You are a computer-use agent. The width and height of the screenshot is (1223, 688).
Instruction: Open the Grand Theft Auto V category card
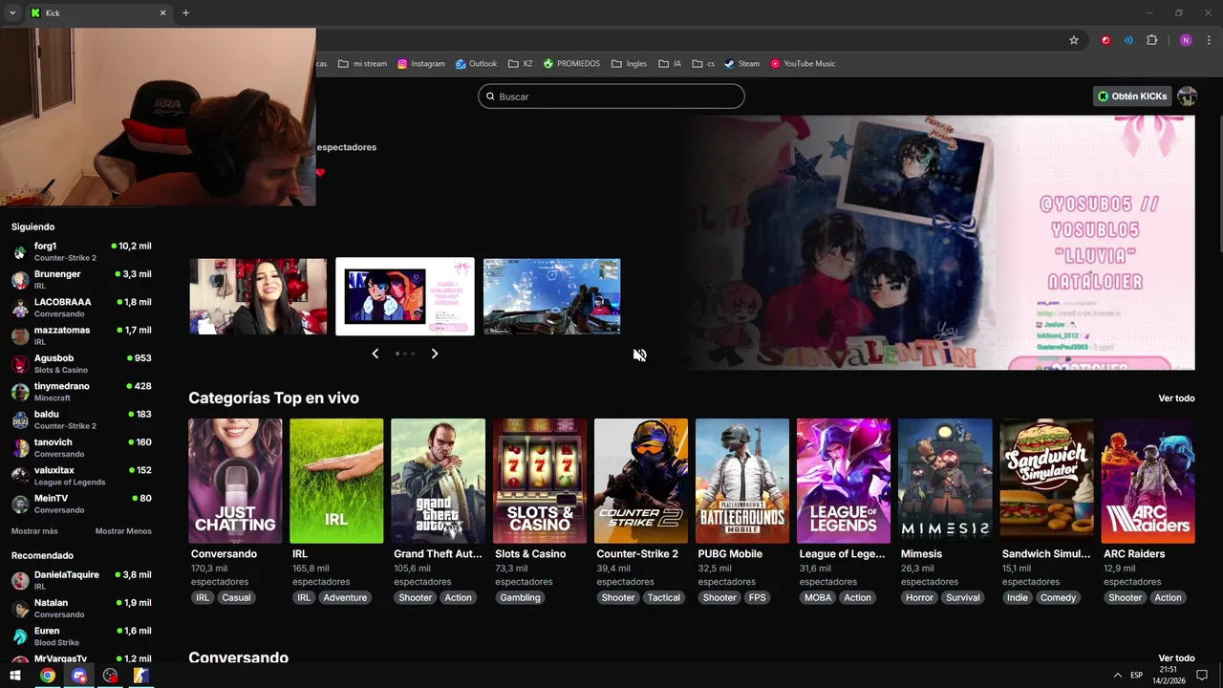click(438, 481)
